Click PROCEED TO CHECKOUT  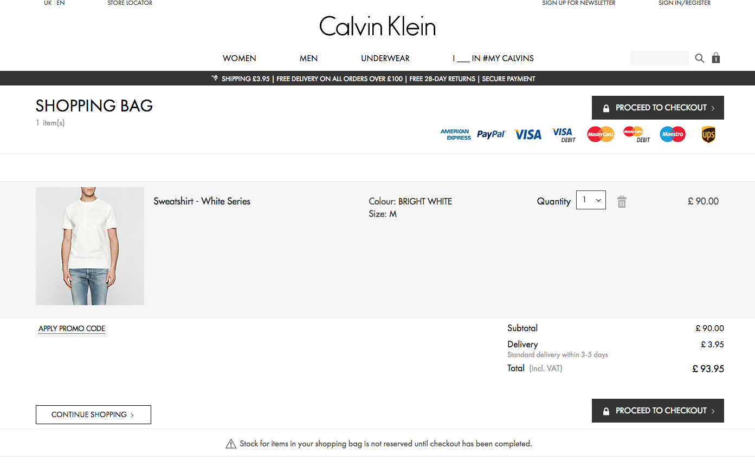[657, 107]
